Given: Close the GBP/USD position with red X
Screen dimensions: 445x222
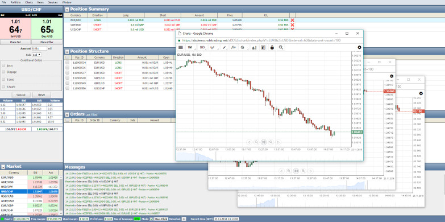Looking at the screenshot, I should pos(293,24).
